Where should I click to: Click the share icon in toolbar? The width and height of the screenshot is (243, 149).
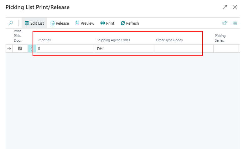click(225, 23)
